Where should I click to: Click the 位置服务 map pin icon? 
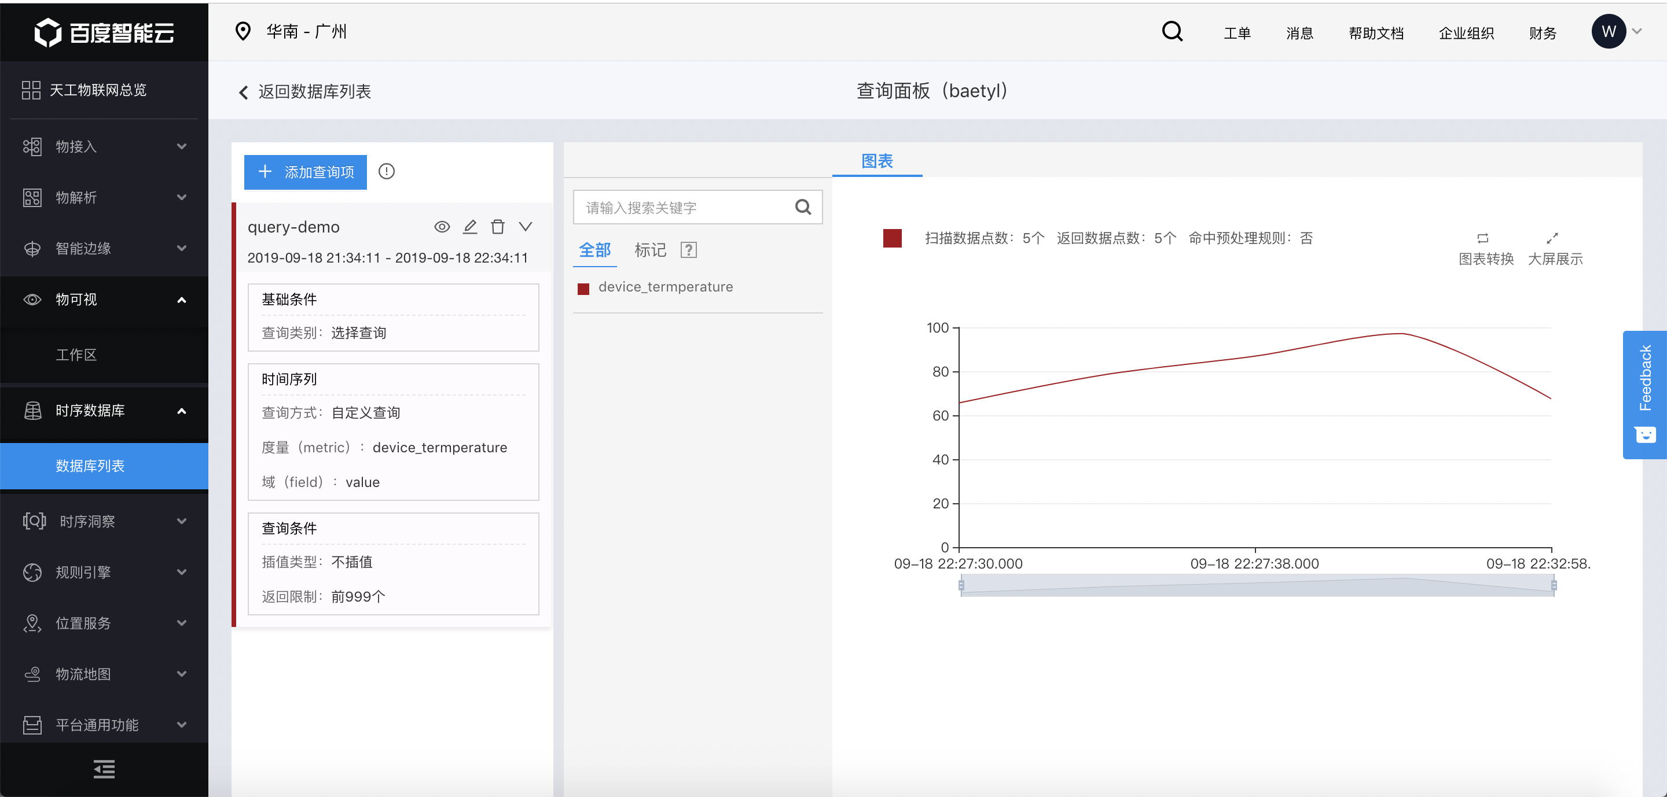pyautogui.click(x=32, y=623)
